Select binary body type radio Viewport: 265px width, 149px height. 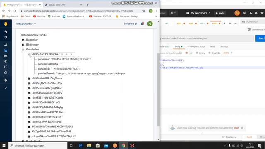click(x=197, y=53)
